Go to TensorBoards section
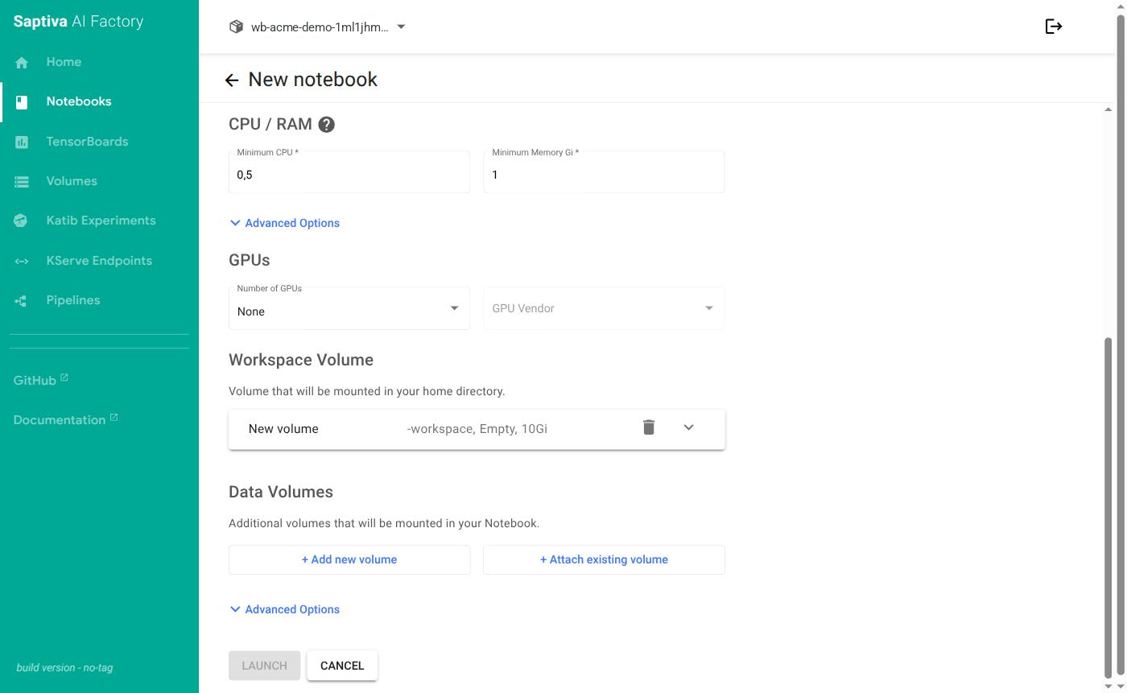The width and height of the screenshot is (1127, 693). [x=87, y=142]
